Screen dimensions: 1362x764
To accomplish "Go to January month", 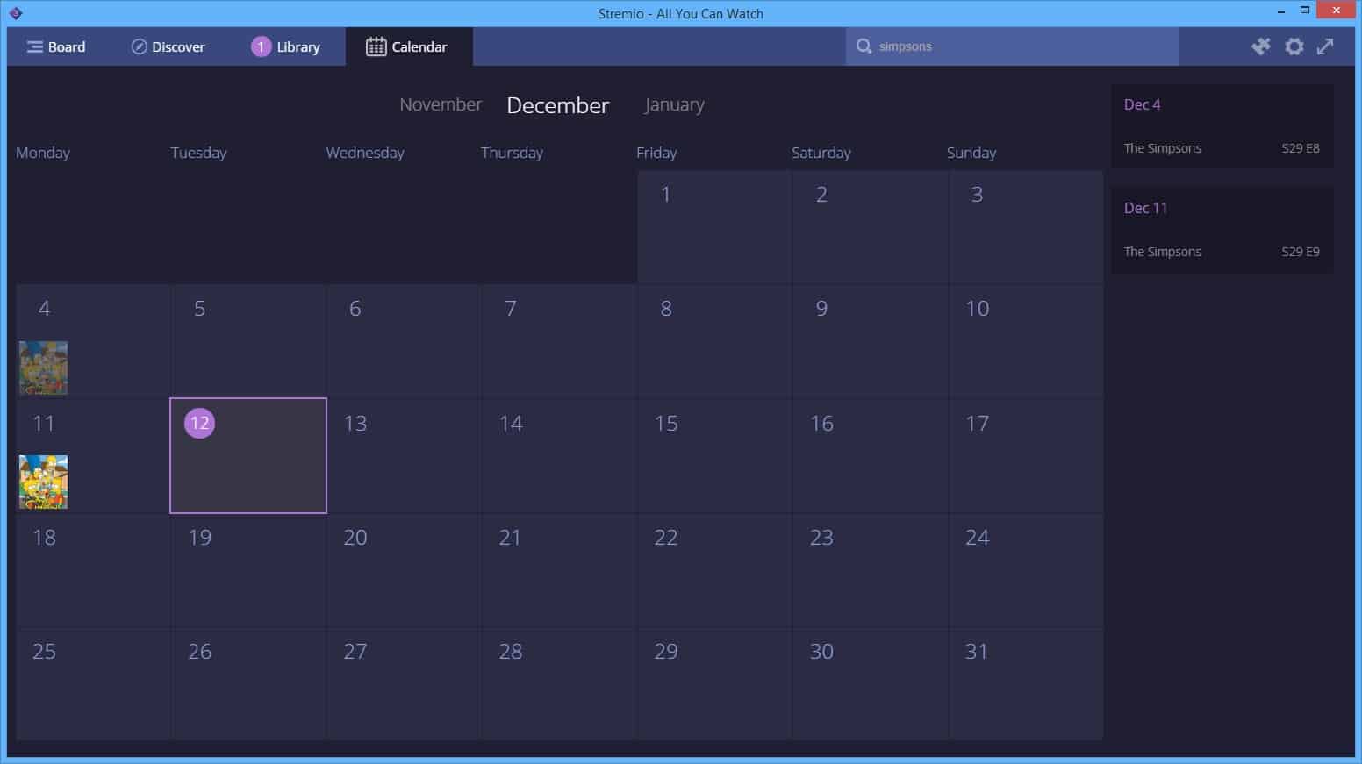I will click(x=674, y=104).
